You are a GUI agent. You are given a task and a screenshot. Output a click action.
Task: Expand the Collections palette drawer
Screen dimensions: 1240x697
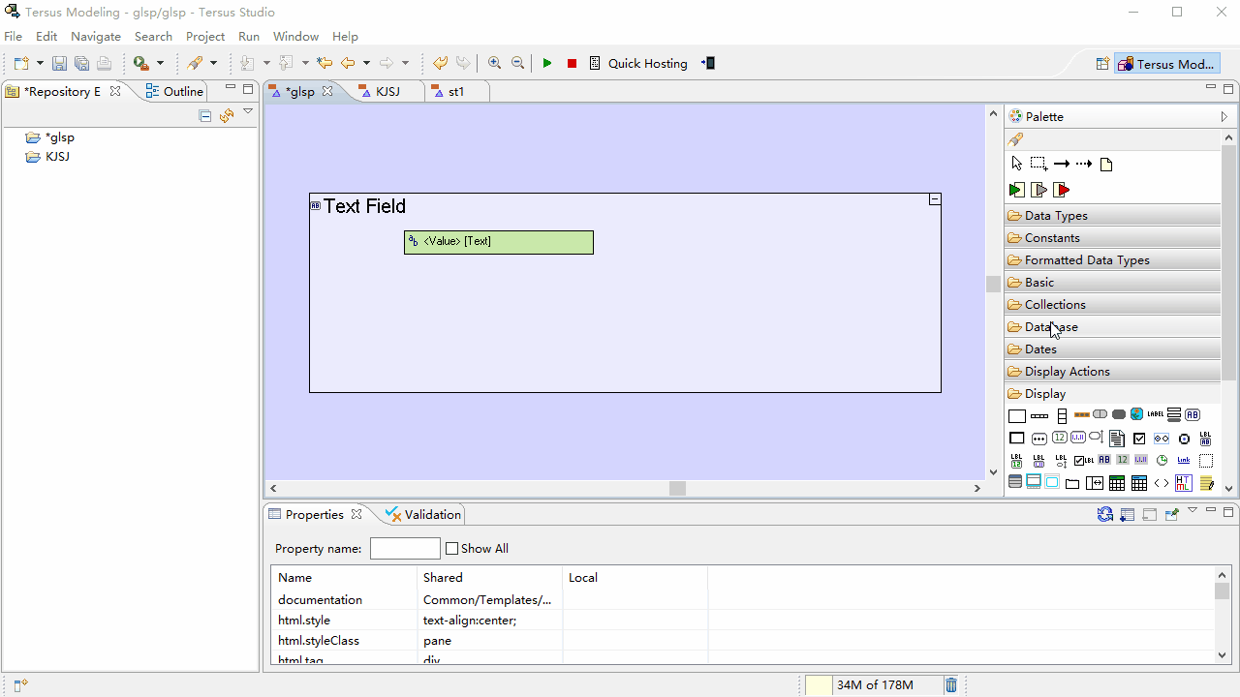1113,304
